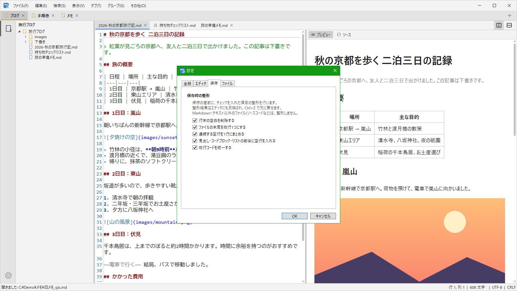Switch to side-by-side split layout icon

pyautogui.click(x=499, y=25)
